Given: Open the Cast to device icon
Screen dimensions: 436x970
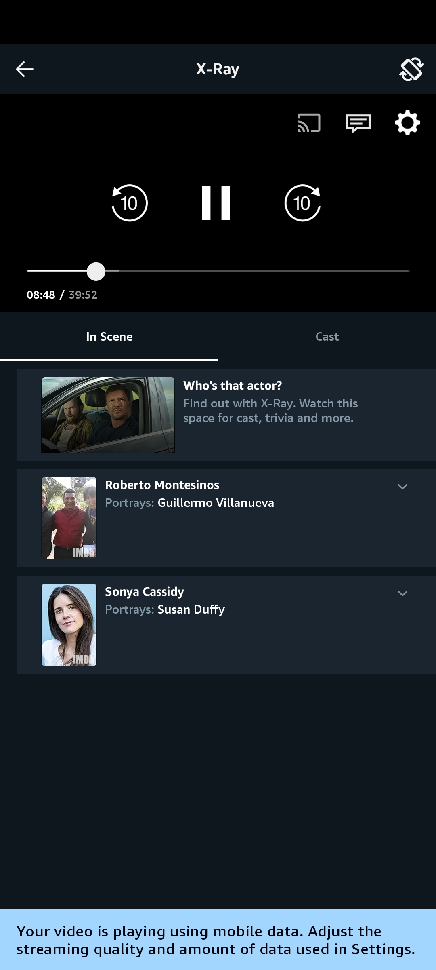Looking at the screenshot, I should [x=309, y=123].
